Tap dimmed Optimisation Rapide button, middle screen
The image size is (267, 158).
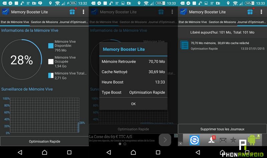tap(133, 129)
